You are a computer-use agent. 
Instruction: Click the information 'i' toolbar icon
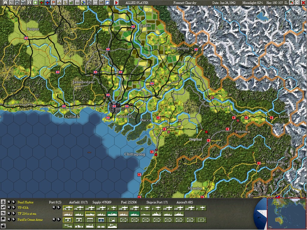coord(29,2)
